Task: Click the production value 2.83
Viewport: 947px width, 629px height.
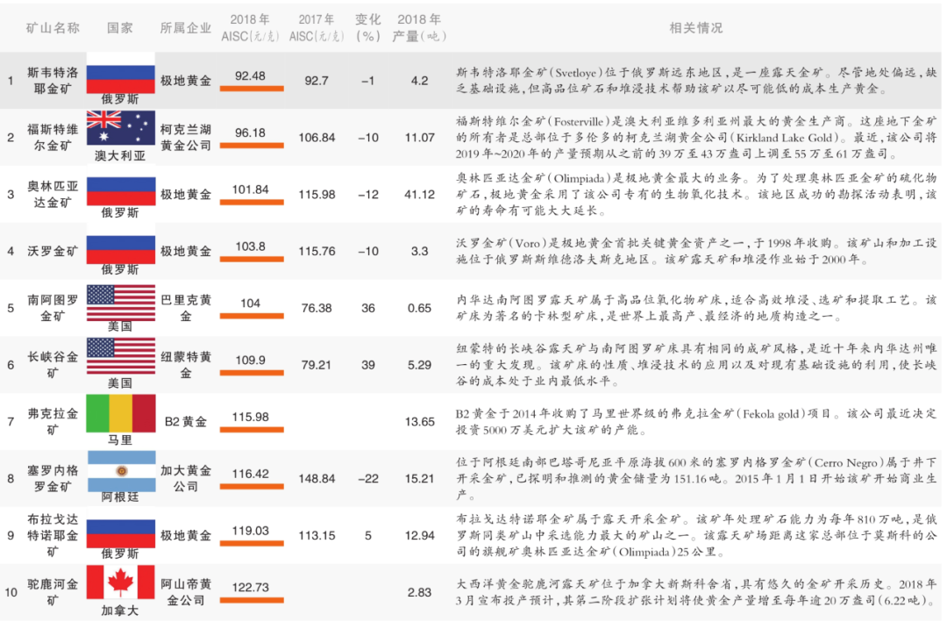Action: click(420, 592)
